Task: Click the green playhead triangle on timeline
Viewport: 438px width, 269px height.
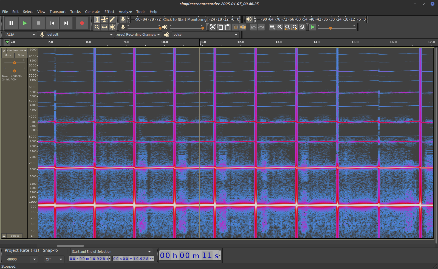Action: [x=7, y=42]
